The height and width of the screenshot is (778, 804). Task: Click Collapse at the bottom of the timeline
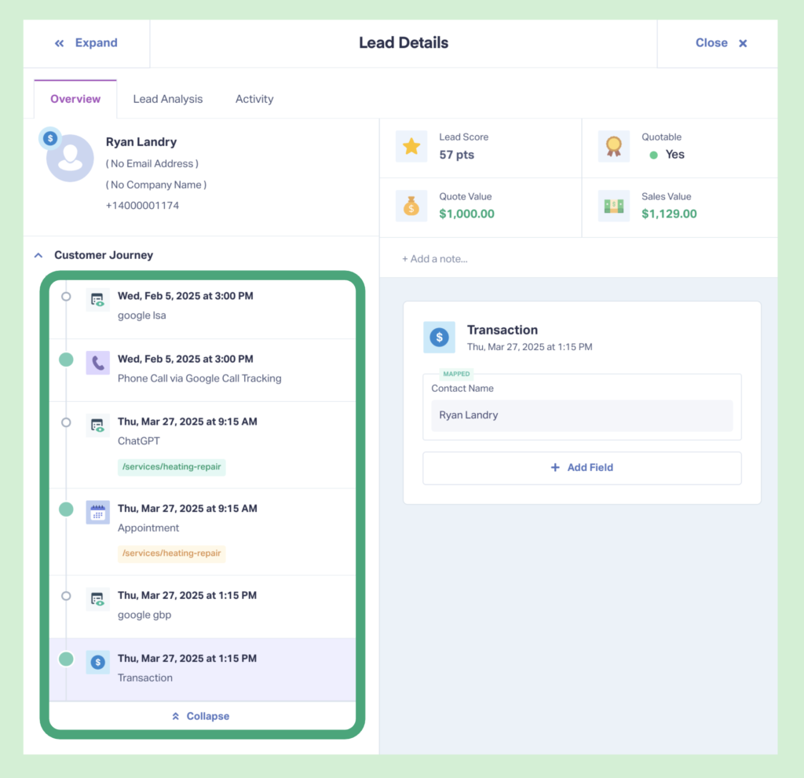coord(199,715)
